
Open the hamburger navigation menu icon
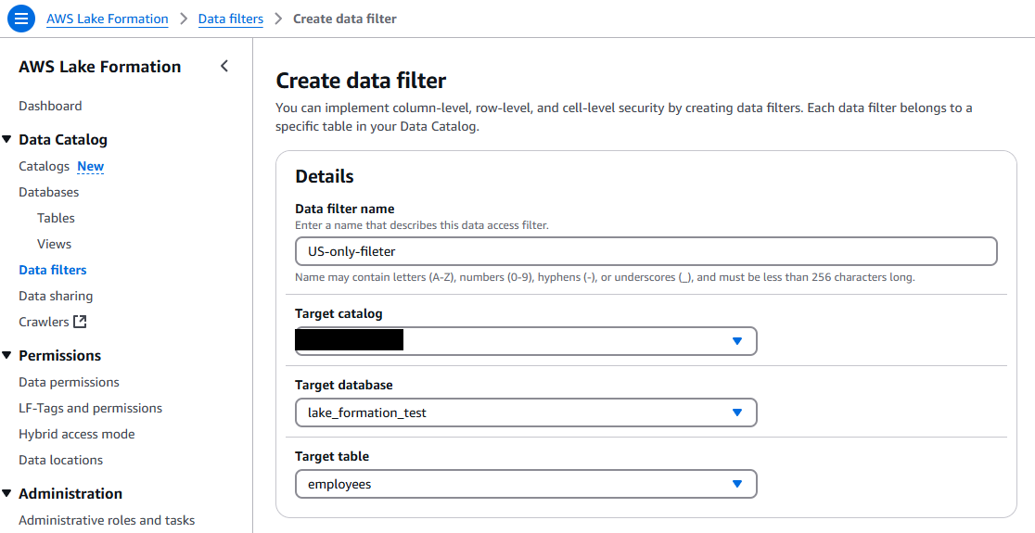[x=20, y=19]
